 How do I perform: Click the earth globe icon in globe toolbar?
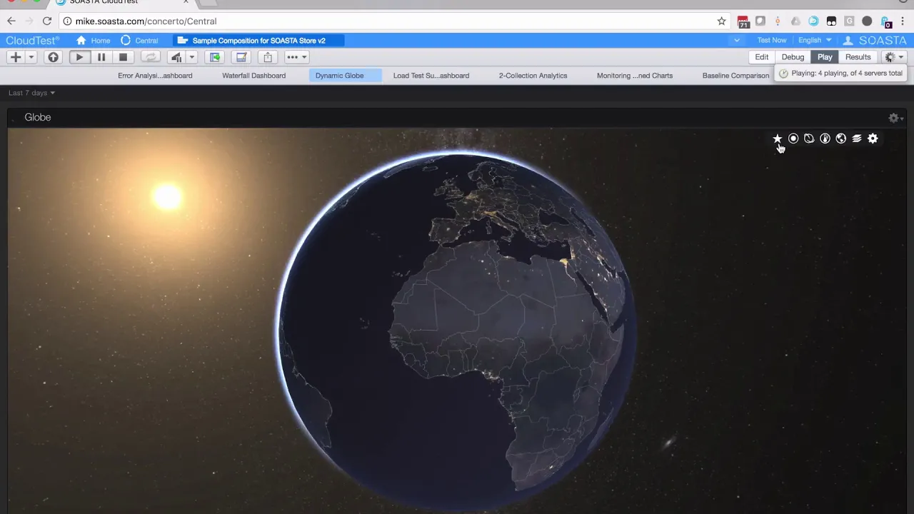pyautogui.click(x=840, y=138)
